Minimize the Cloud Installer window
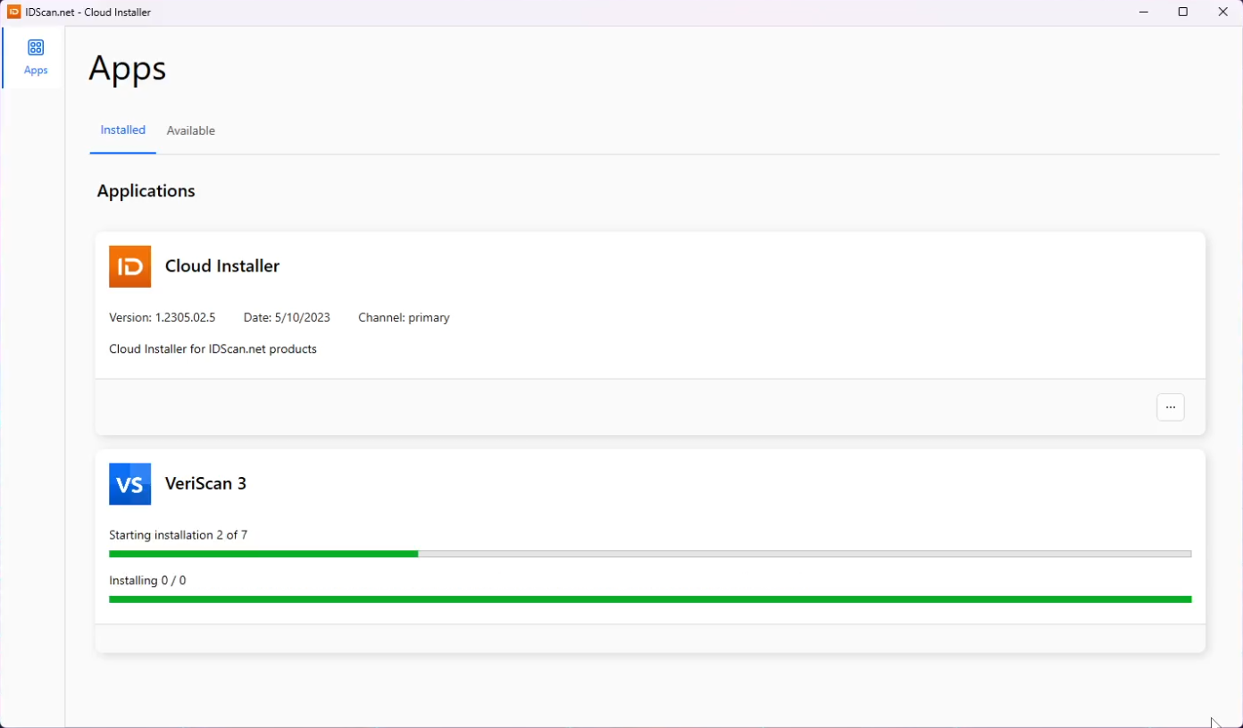This screenshot has width=1243, height=728. [1144, 12]
